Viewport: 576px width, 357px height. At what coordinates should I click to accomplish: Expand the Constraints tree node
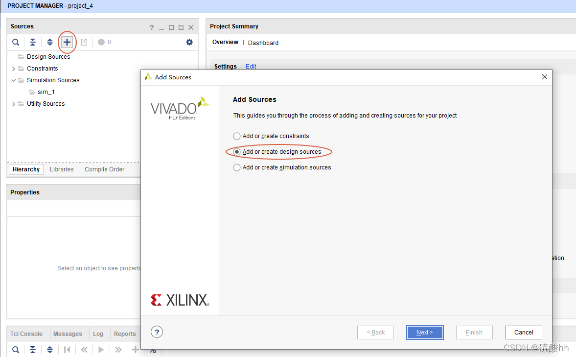click(14, 69)
